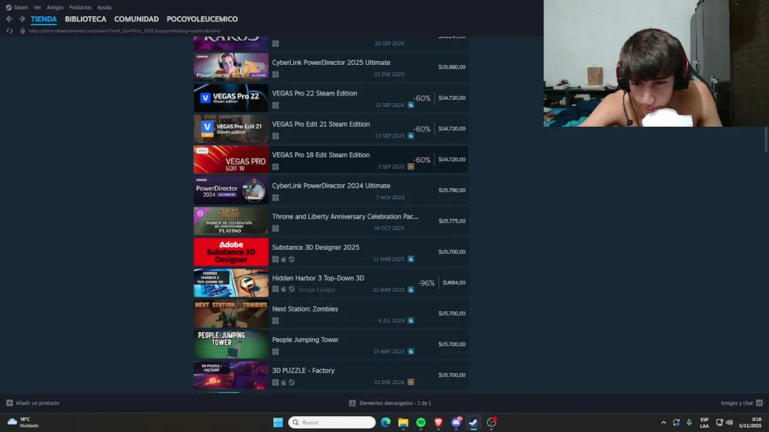
Task: Launch Microsoft Edge from the taskbar
Action: (386, 422)
